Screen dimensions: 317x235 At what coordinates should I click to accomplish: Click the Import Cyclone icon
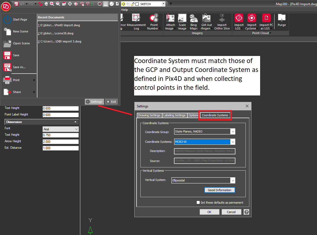click(251, 22)
